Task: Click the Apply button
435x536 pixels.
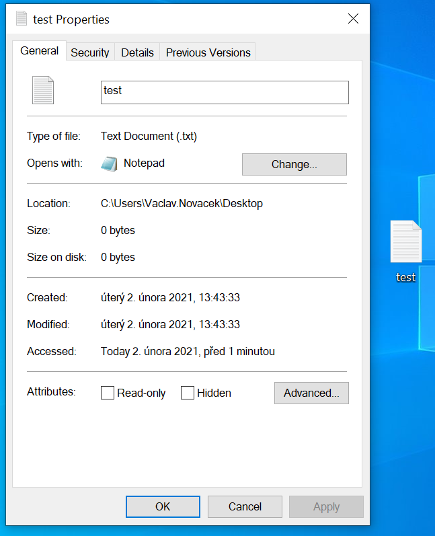Action: [x=326, y=506]
